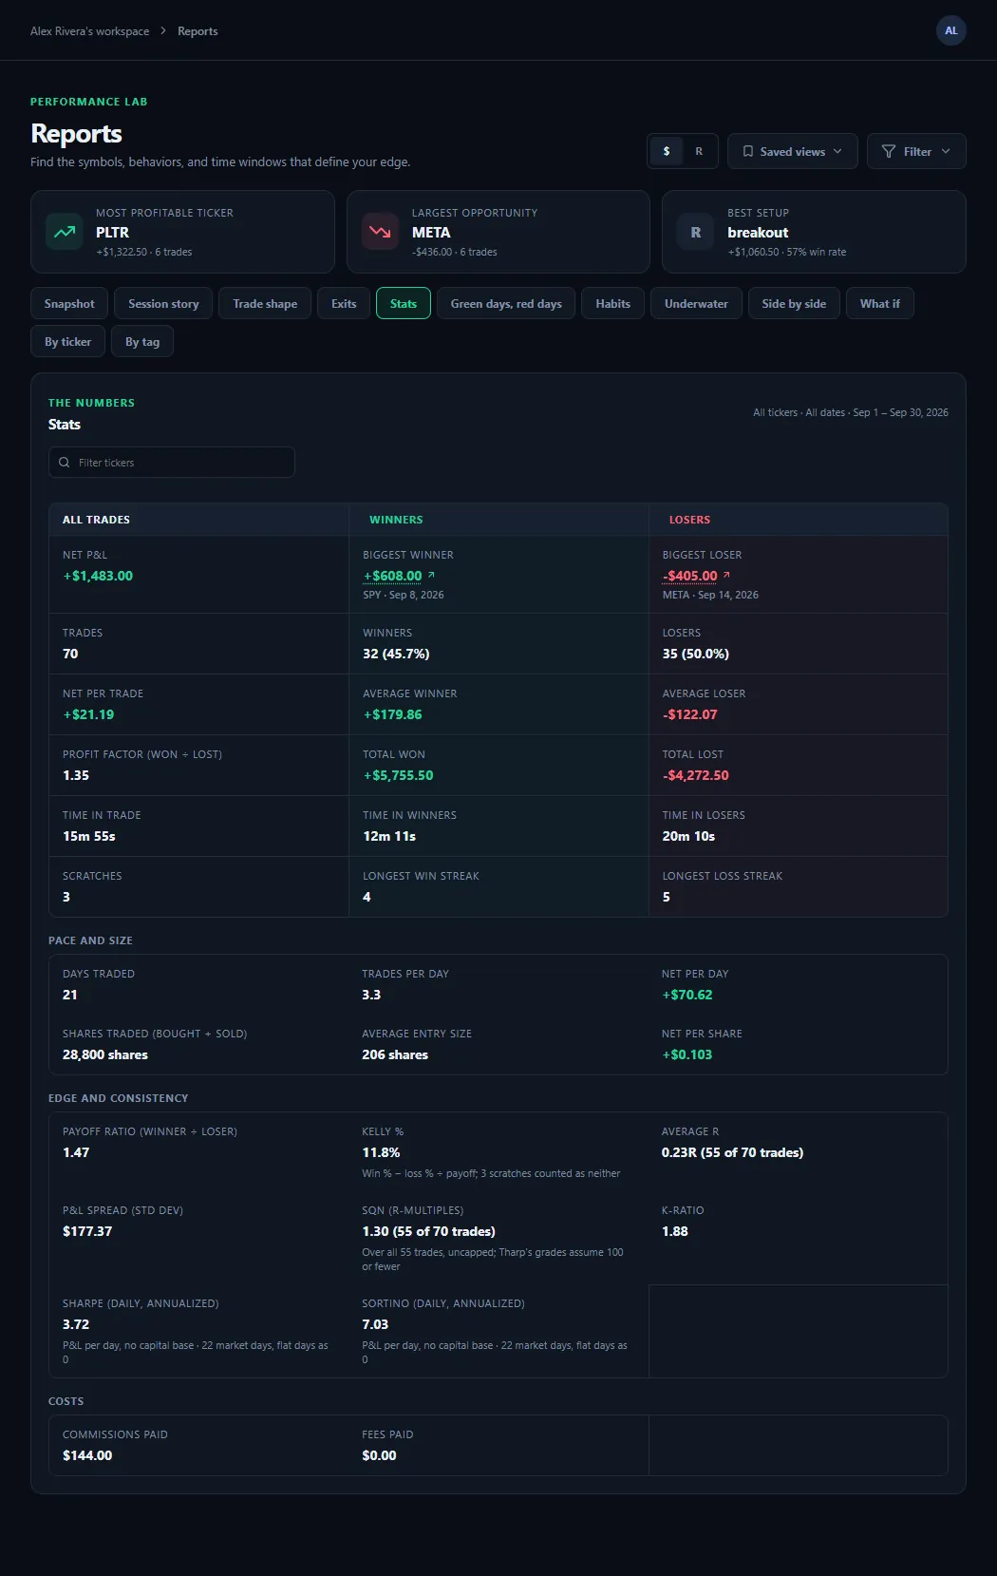
Task: Open the Best Setup breakout card
Action: pos(814,232)
